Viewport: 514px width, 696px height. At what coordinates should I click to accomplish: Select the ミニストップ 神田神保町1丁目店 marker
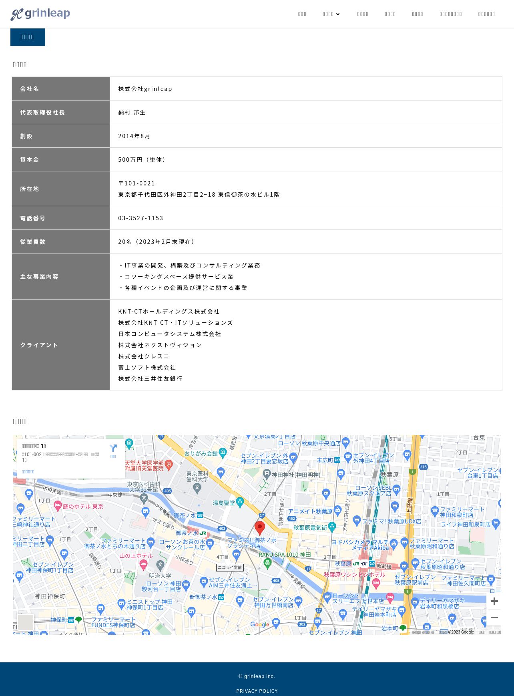pos(122,604)
